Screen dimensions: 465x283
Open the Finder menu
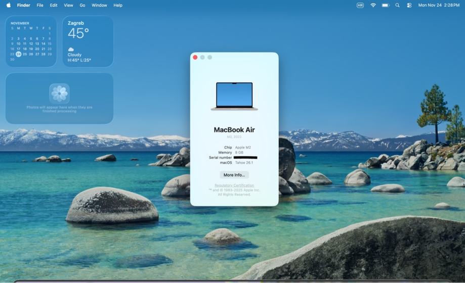pos(23,5)
